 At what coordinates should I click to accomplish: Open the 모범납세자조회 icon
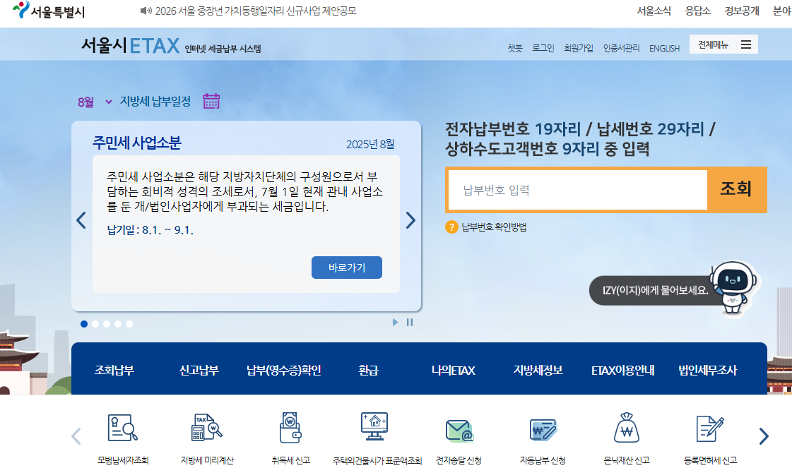tap(123, 428)
